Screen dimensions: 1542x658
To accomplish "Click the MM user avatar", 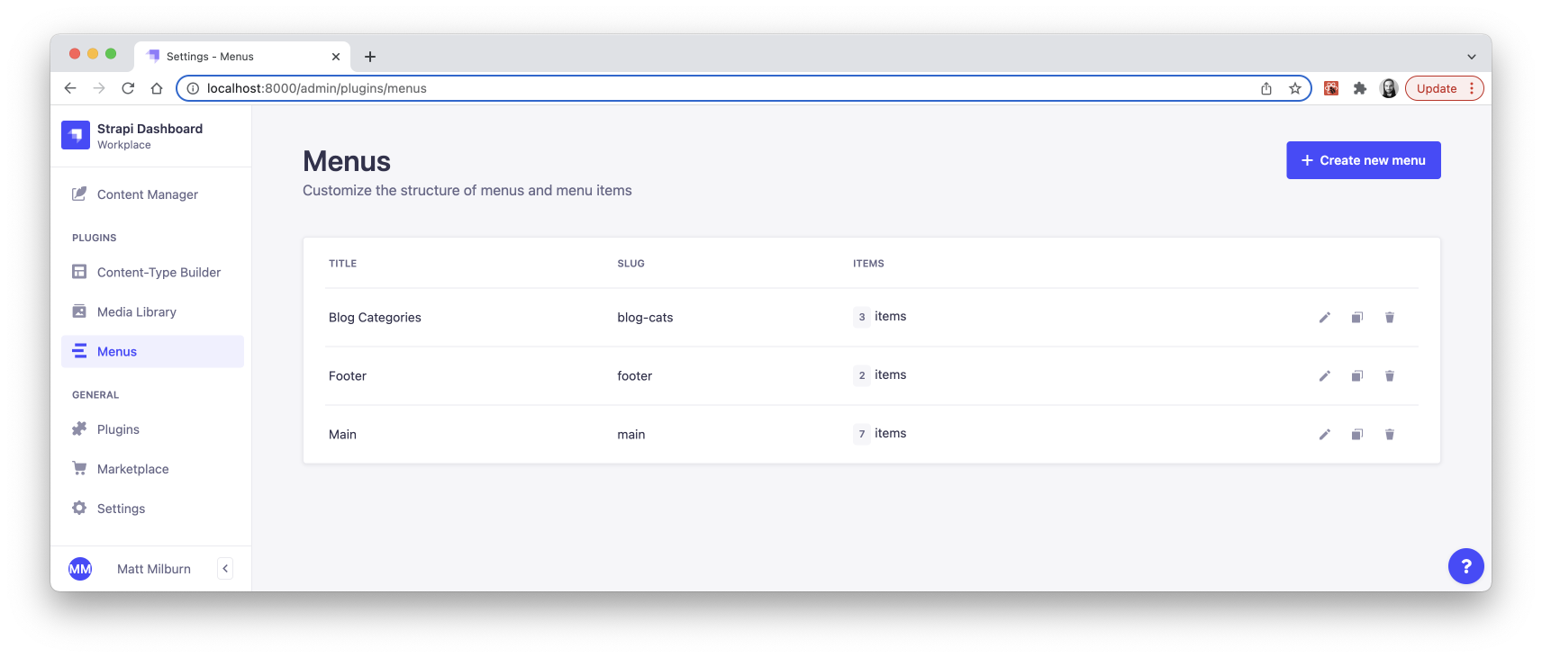I will pyautogui.click(x=80, y=569).
